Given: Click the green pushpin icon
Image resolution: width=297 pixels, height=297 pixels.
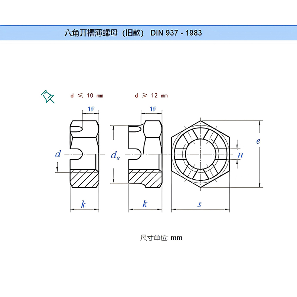Looking at the screenshot, I should [47, 96].
